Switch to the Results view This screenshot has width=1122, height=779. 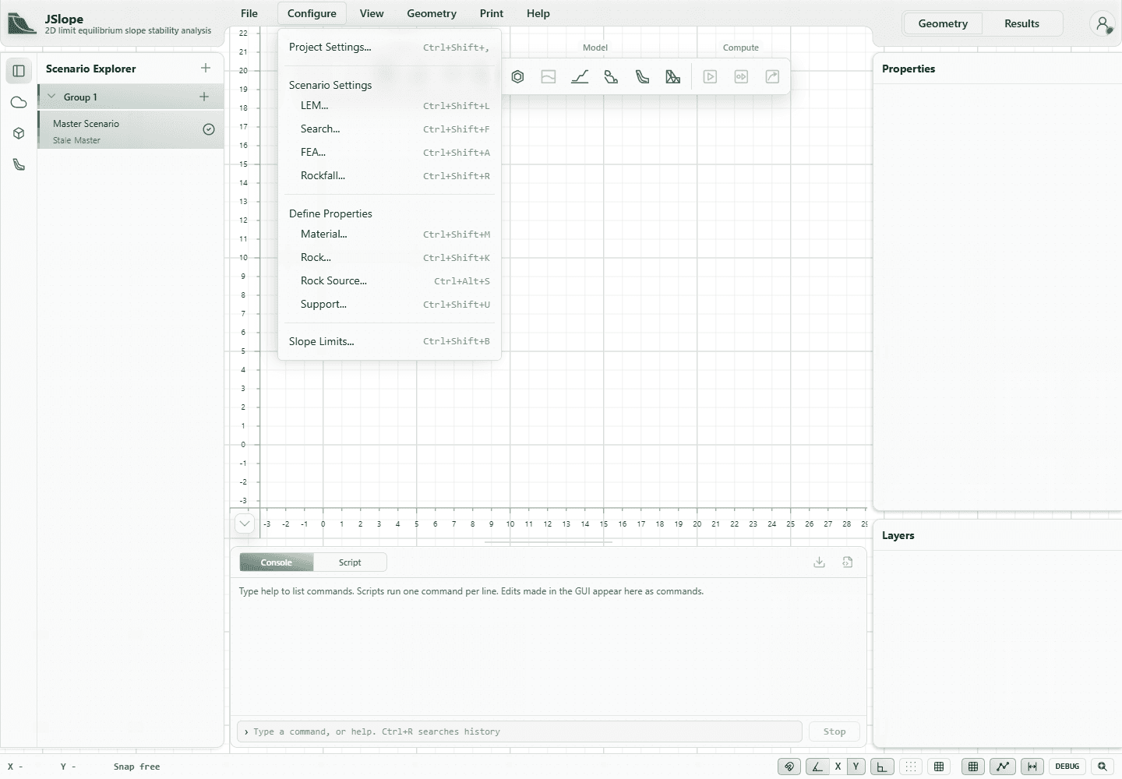pos(1021,23)
